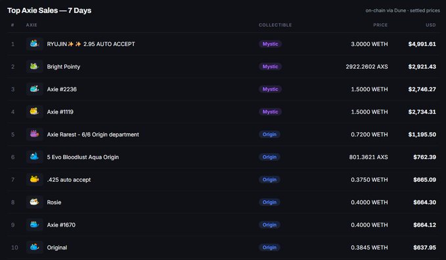This screenshot has width=446, height=260.
Task: Click rank number 10
Action: tap(14, 248)
